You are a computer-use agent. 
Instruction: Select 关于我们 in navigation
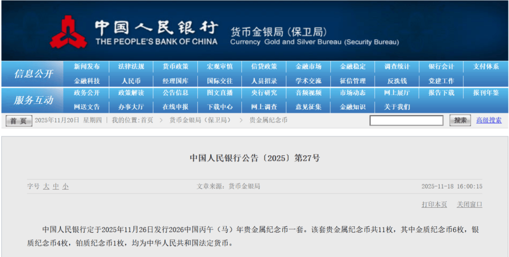pyautogui.click(x=397, y=107)
